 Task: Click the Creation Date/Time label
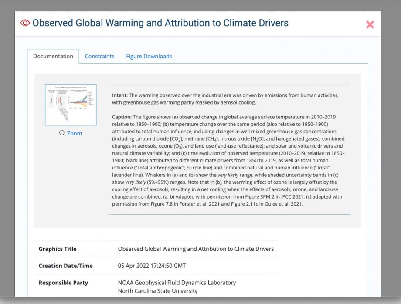pos(65,266)
